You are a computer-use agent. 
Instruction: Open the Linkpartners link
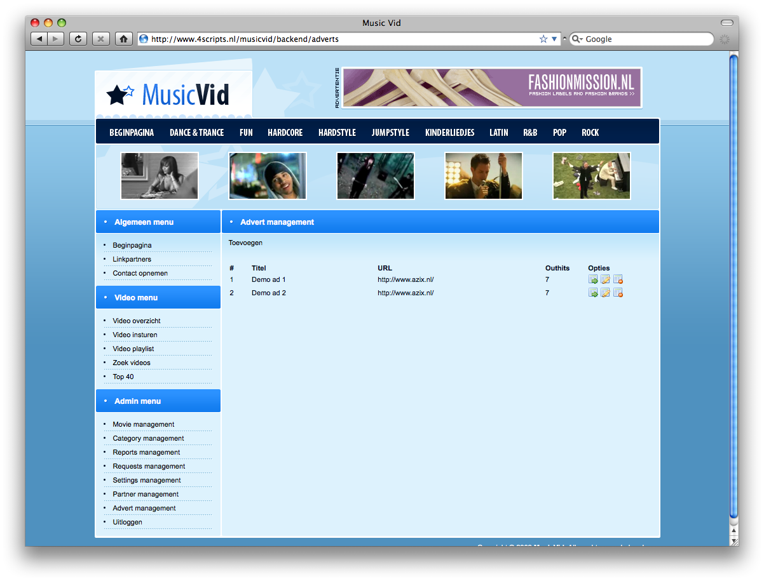[x=132, y=259]
